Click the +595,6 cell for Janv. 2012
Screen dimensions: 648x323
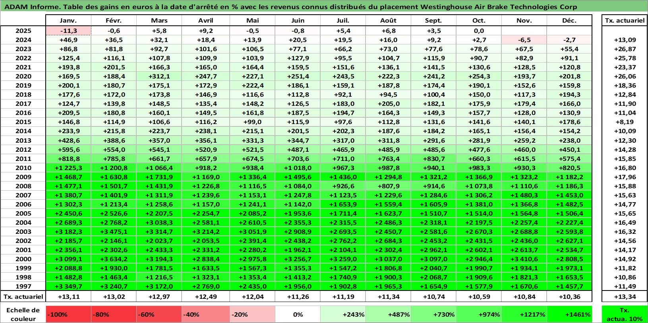(68, 149)
